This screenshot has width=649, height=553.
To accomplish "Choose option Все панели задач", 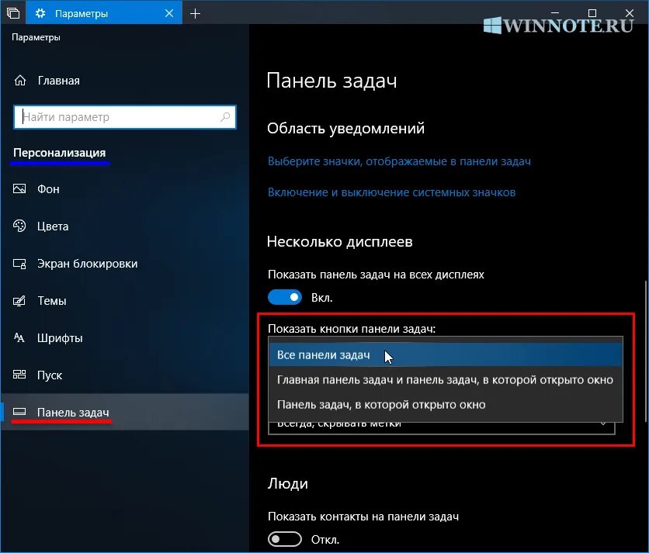I will [446, 355].
